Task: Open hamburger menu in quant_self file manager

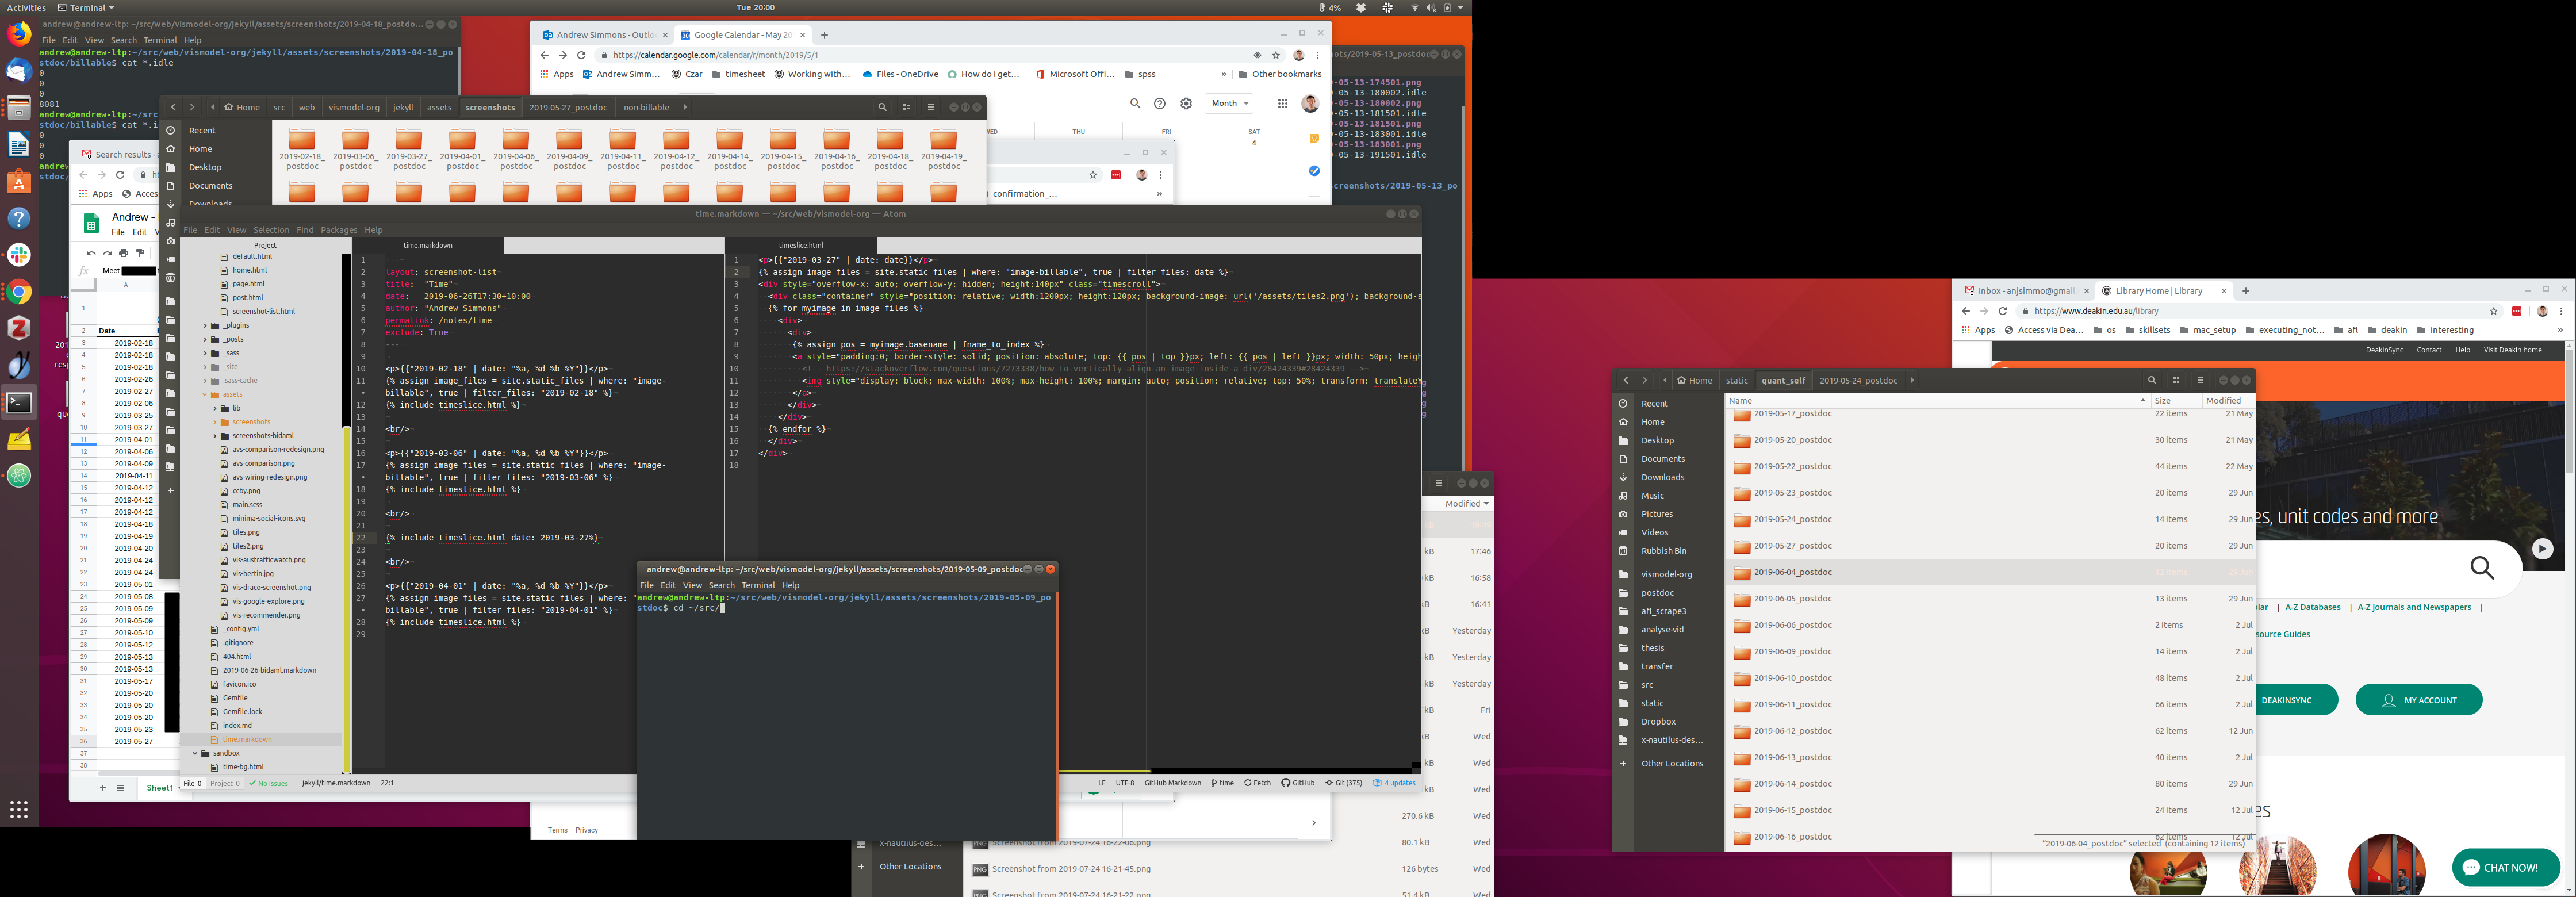Action: [2200, 380]
